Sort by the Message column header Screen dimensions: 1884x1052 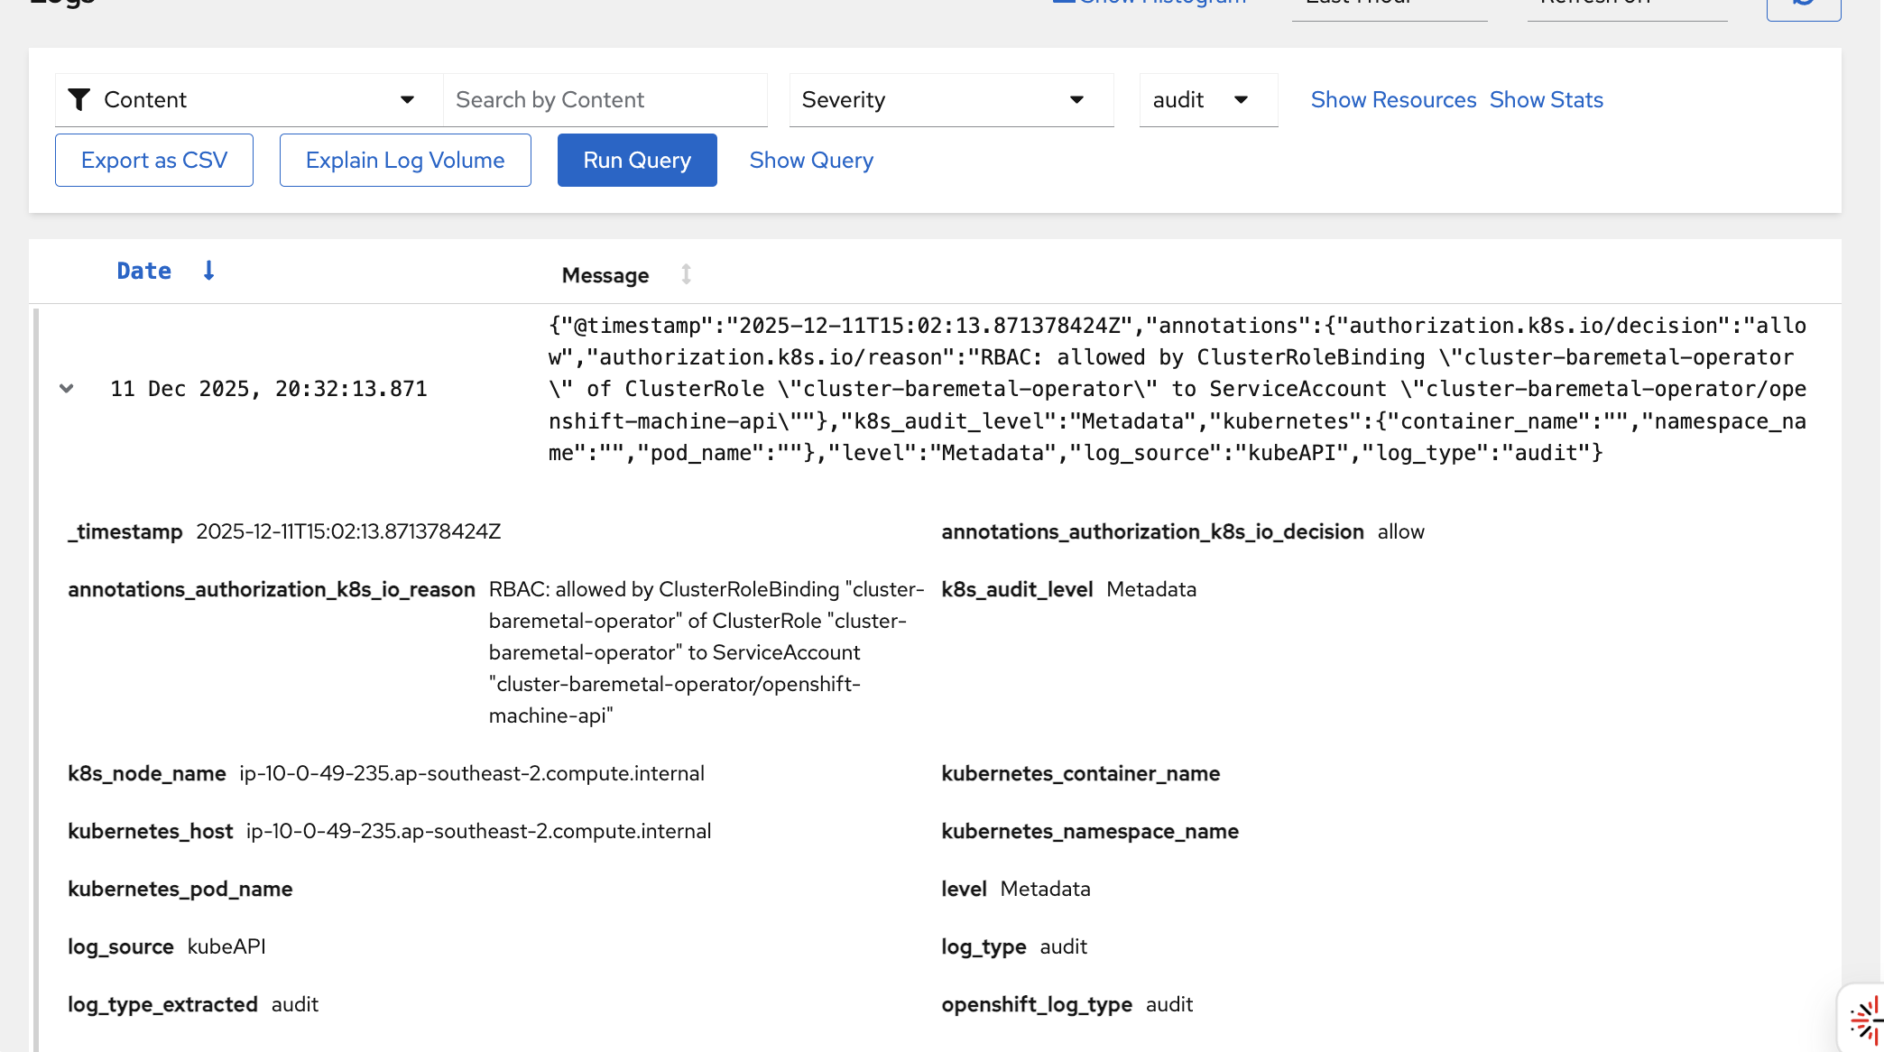click(x=605, y=275)
